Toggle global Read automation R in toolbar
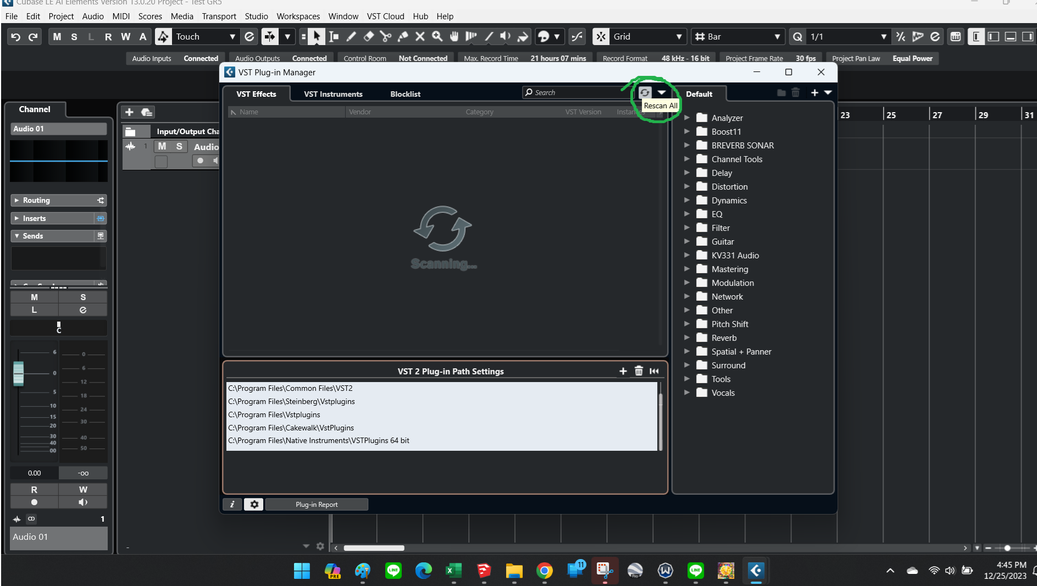Screen dimensions: 1037x586 pyautogui.click(x=108, y=37)
